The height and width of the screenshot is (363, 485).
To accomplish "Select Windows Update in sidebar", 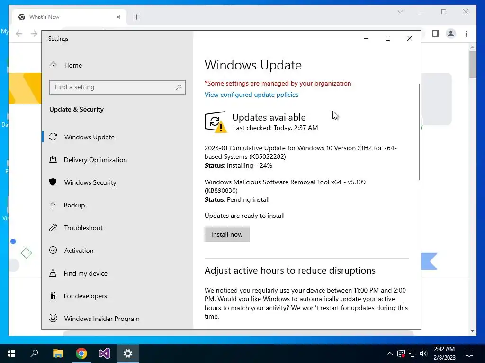I will (117, 137).
